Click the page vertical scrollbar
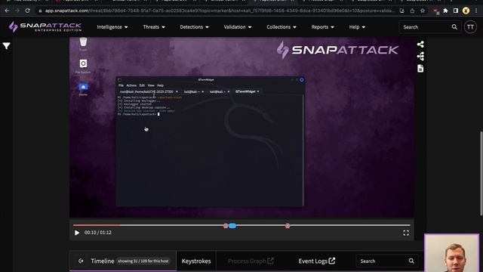Screen dimensions: 483x272 point(481,174)
